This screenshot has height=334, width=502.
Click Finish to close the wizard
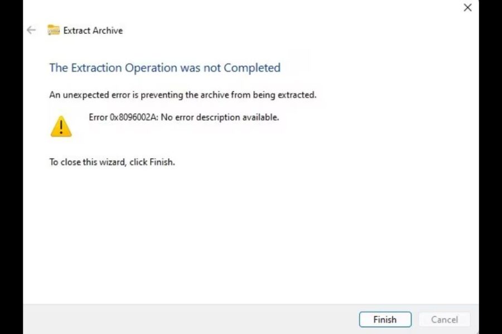385,320
